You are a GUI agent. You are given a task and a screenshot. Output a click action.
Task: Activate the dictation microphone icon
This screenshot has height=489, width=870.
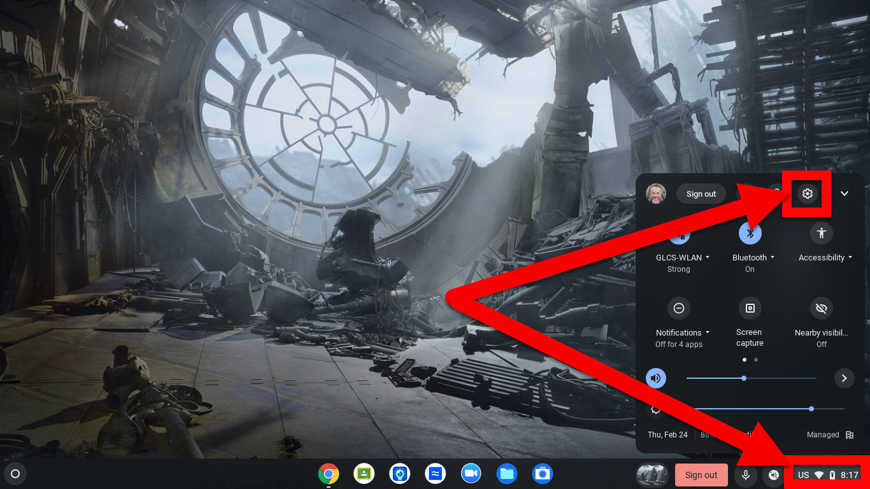tap(745, 475)
